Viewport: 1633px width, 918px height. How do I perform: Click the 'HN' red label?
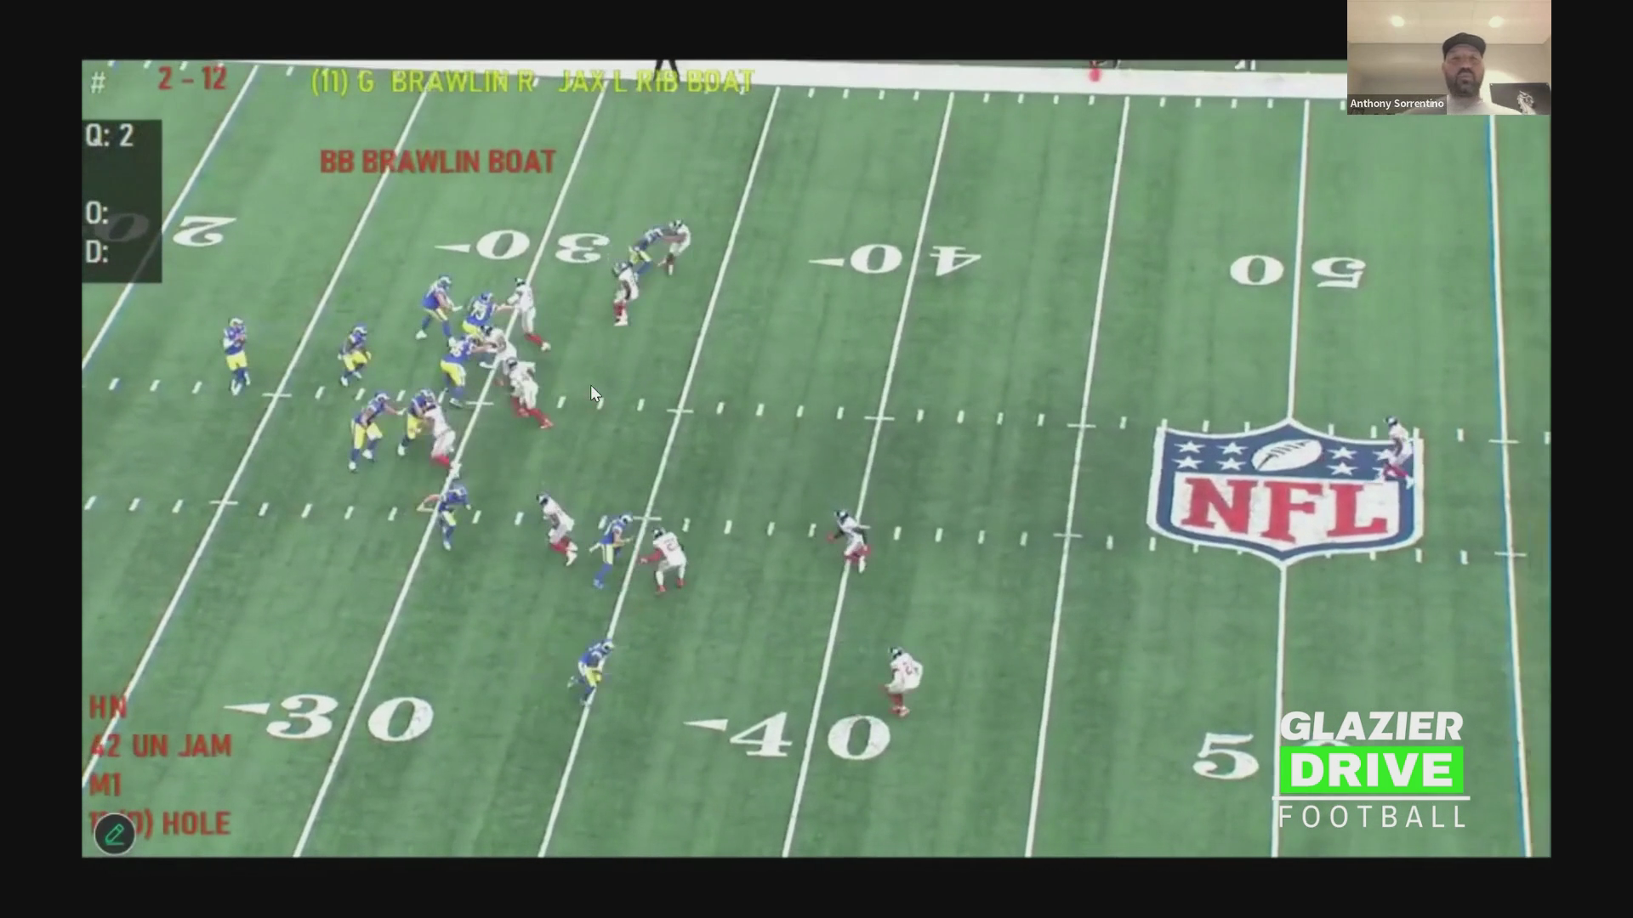point(108,707)
